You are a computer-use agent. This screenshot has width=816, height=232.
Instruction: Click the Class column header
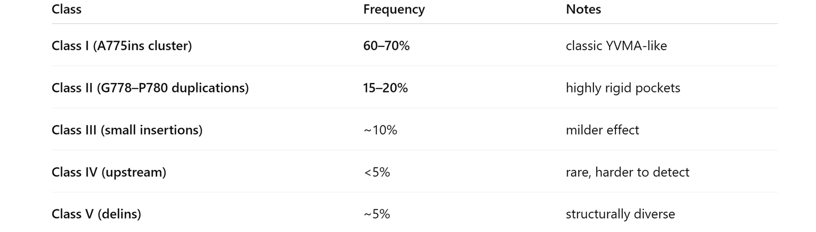click(x=66, y=9)
